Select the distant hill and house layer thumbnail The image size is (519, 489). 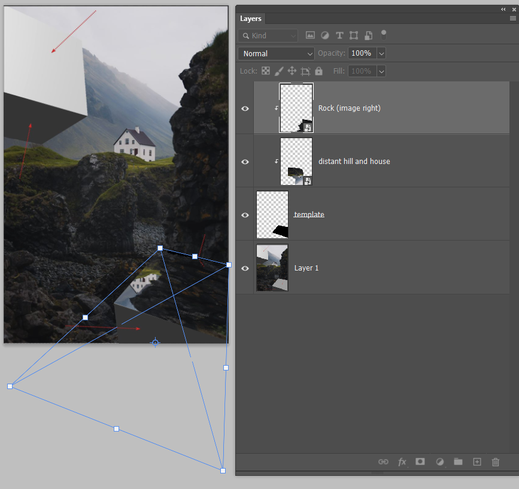click(296, 161)
